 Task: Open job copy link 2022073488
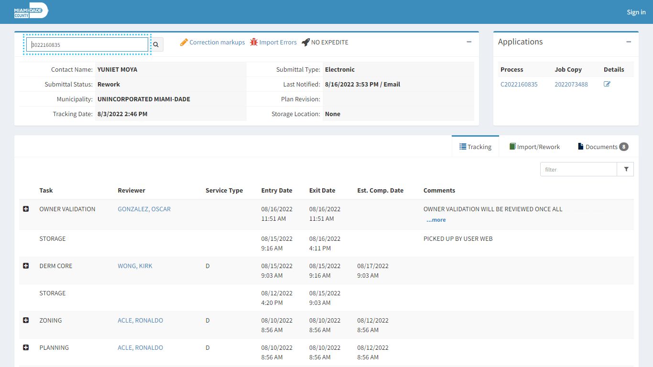(571, 84)
